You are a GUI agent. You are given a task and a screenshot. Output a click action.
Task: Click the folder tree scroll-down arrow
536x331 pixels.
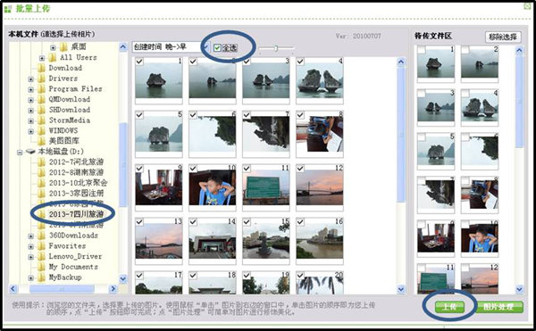point(123,279)
